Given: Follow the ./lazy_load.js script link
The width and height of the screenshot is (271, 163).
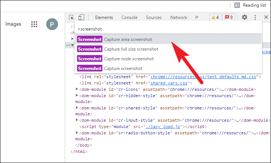Looking at the screenshot, I should tap(163, 127).
